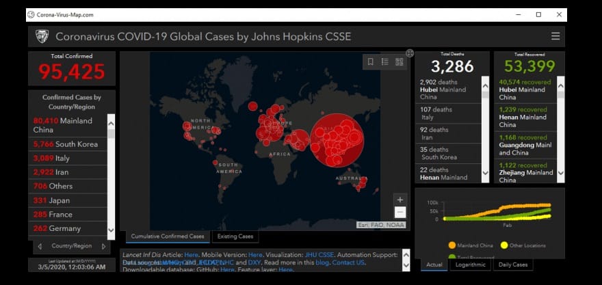Select the Daily Cases chart tab
This screenshot has height=285, width=602.
[x=513, y=264]
